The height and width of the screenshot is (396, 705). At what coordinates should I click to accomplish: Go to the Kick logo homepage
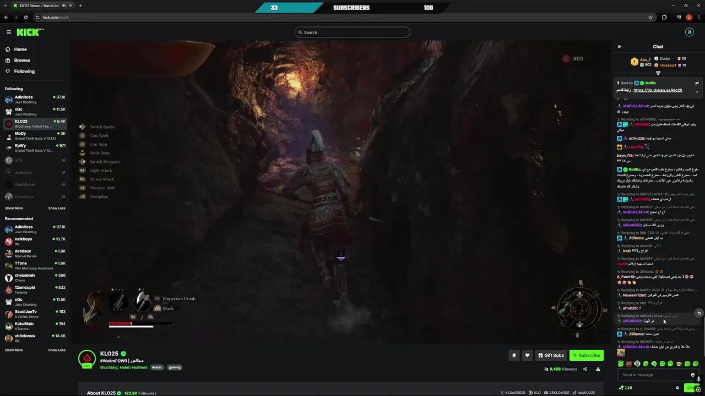[x=29, y=32]
